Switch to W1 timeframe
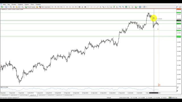This screenshot has height=102, width=182. click(x=73, y=7)
